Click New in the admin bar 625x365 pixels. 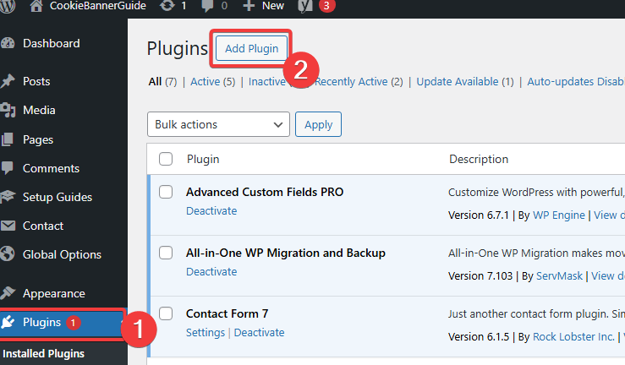coord(273,6)
